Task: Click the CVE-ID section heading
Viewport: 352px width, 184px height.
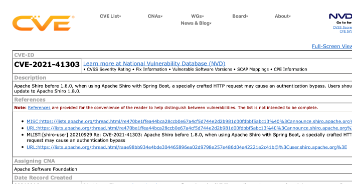Action: click(24, 55)
